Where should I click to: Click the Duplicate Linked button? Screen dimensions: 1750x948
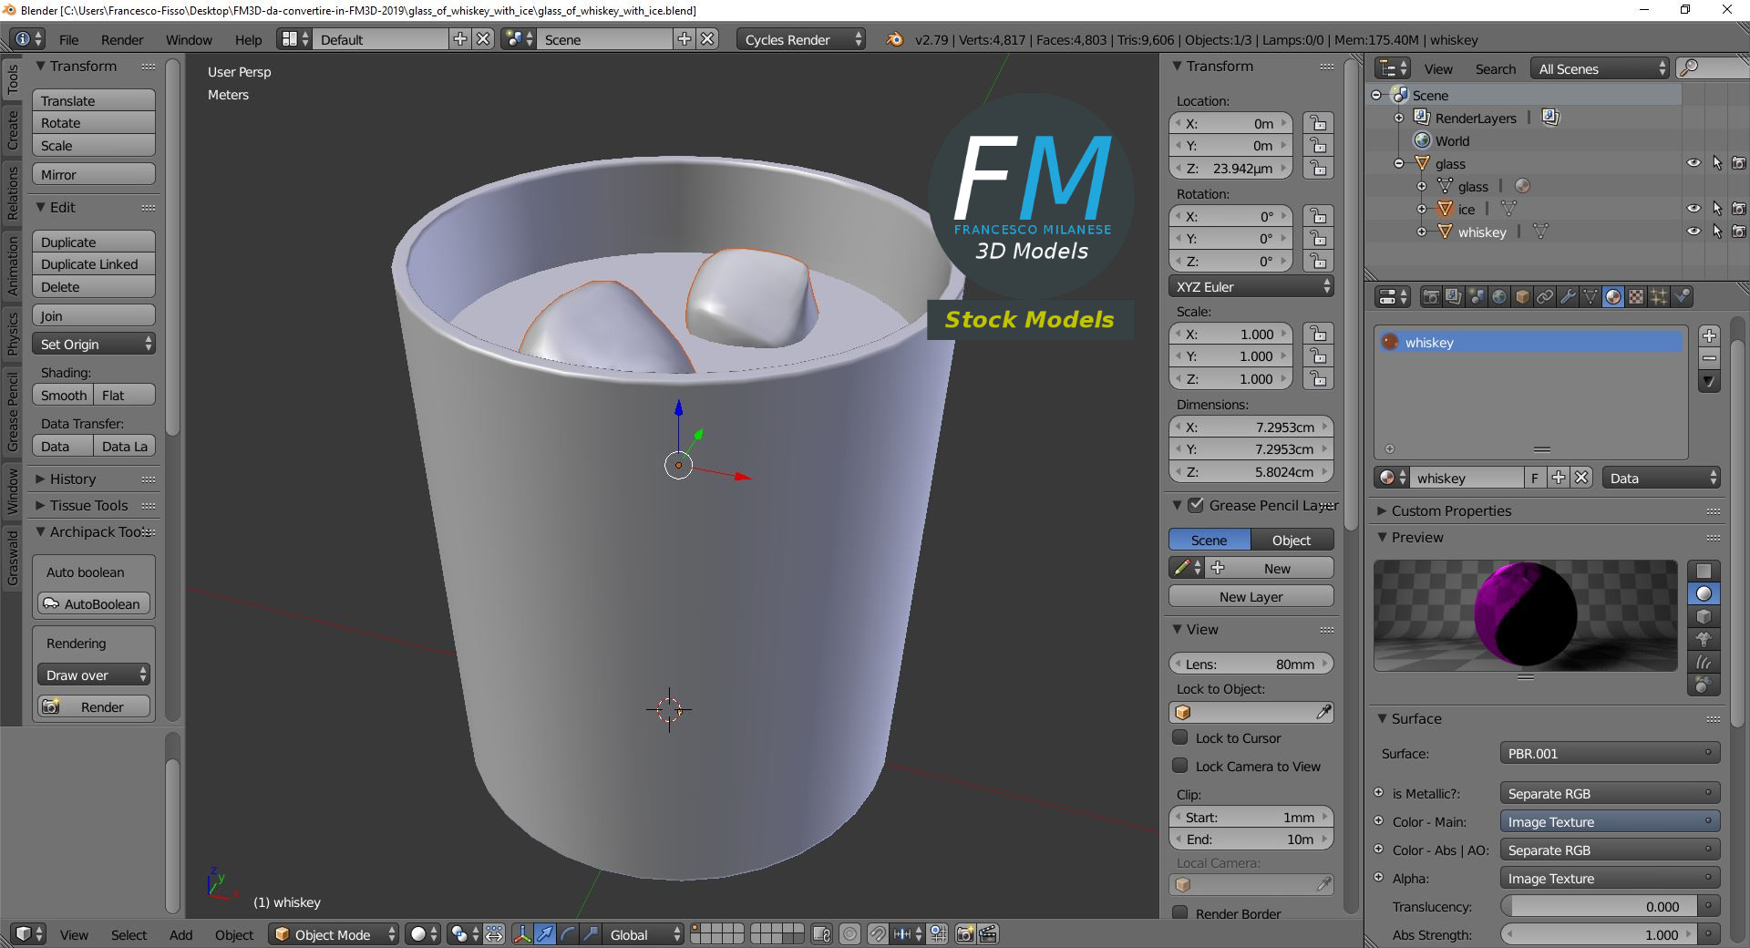pyautogui.click(x=94, y=263)
